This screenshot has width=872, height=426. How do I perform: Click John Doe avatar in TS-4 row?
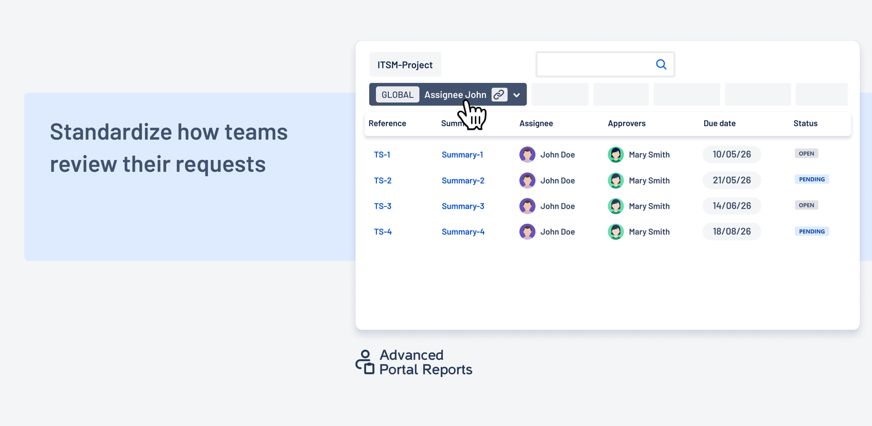527,231
